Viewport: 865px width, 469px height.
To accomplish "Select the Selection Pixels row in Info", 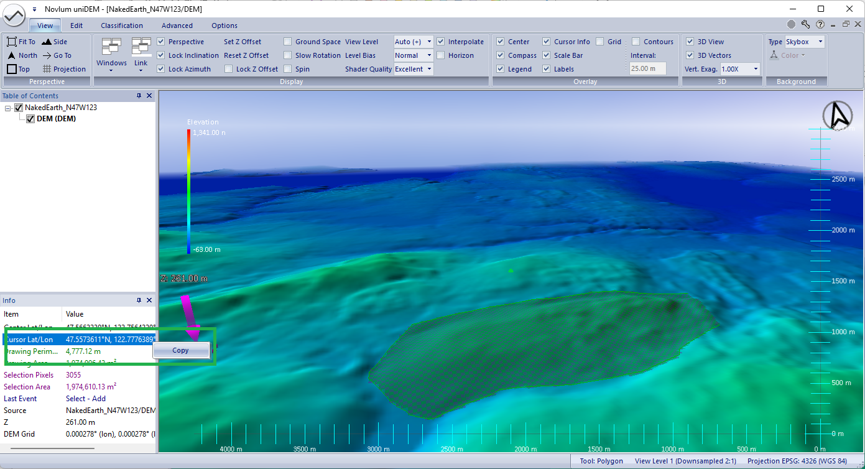I will [x=78, y=375].
